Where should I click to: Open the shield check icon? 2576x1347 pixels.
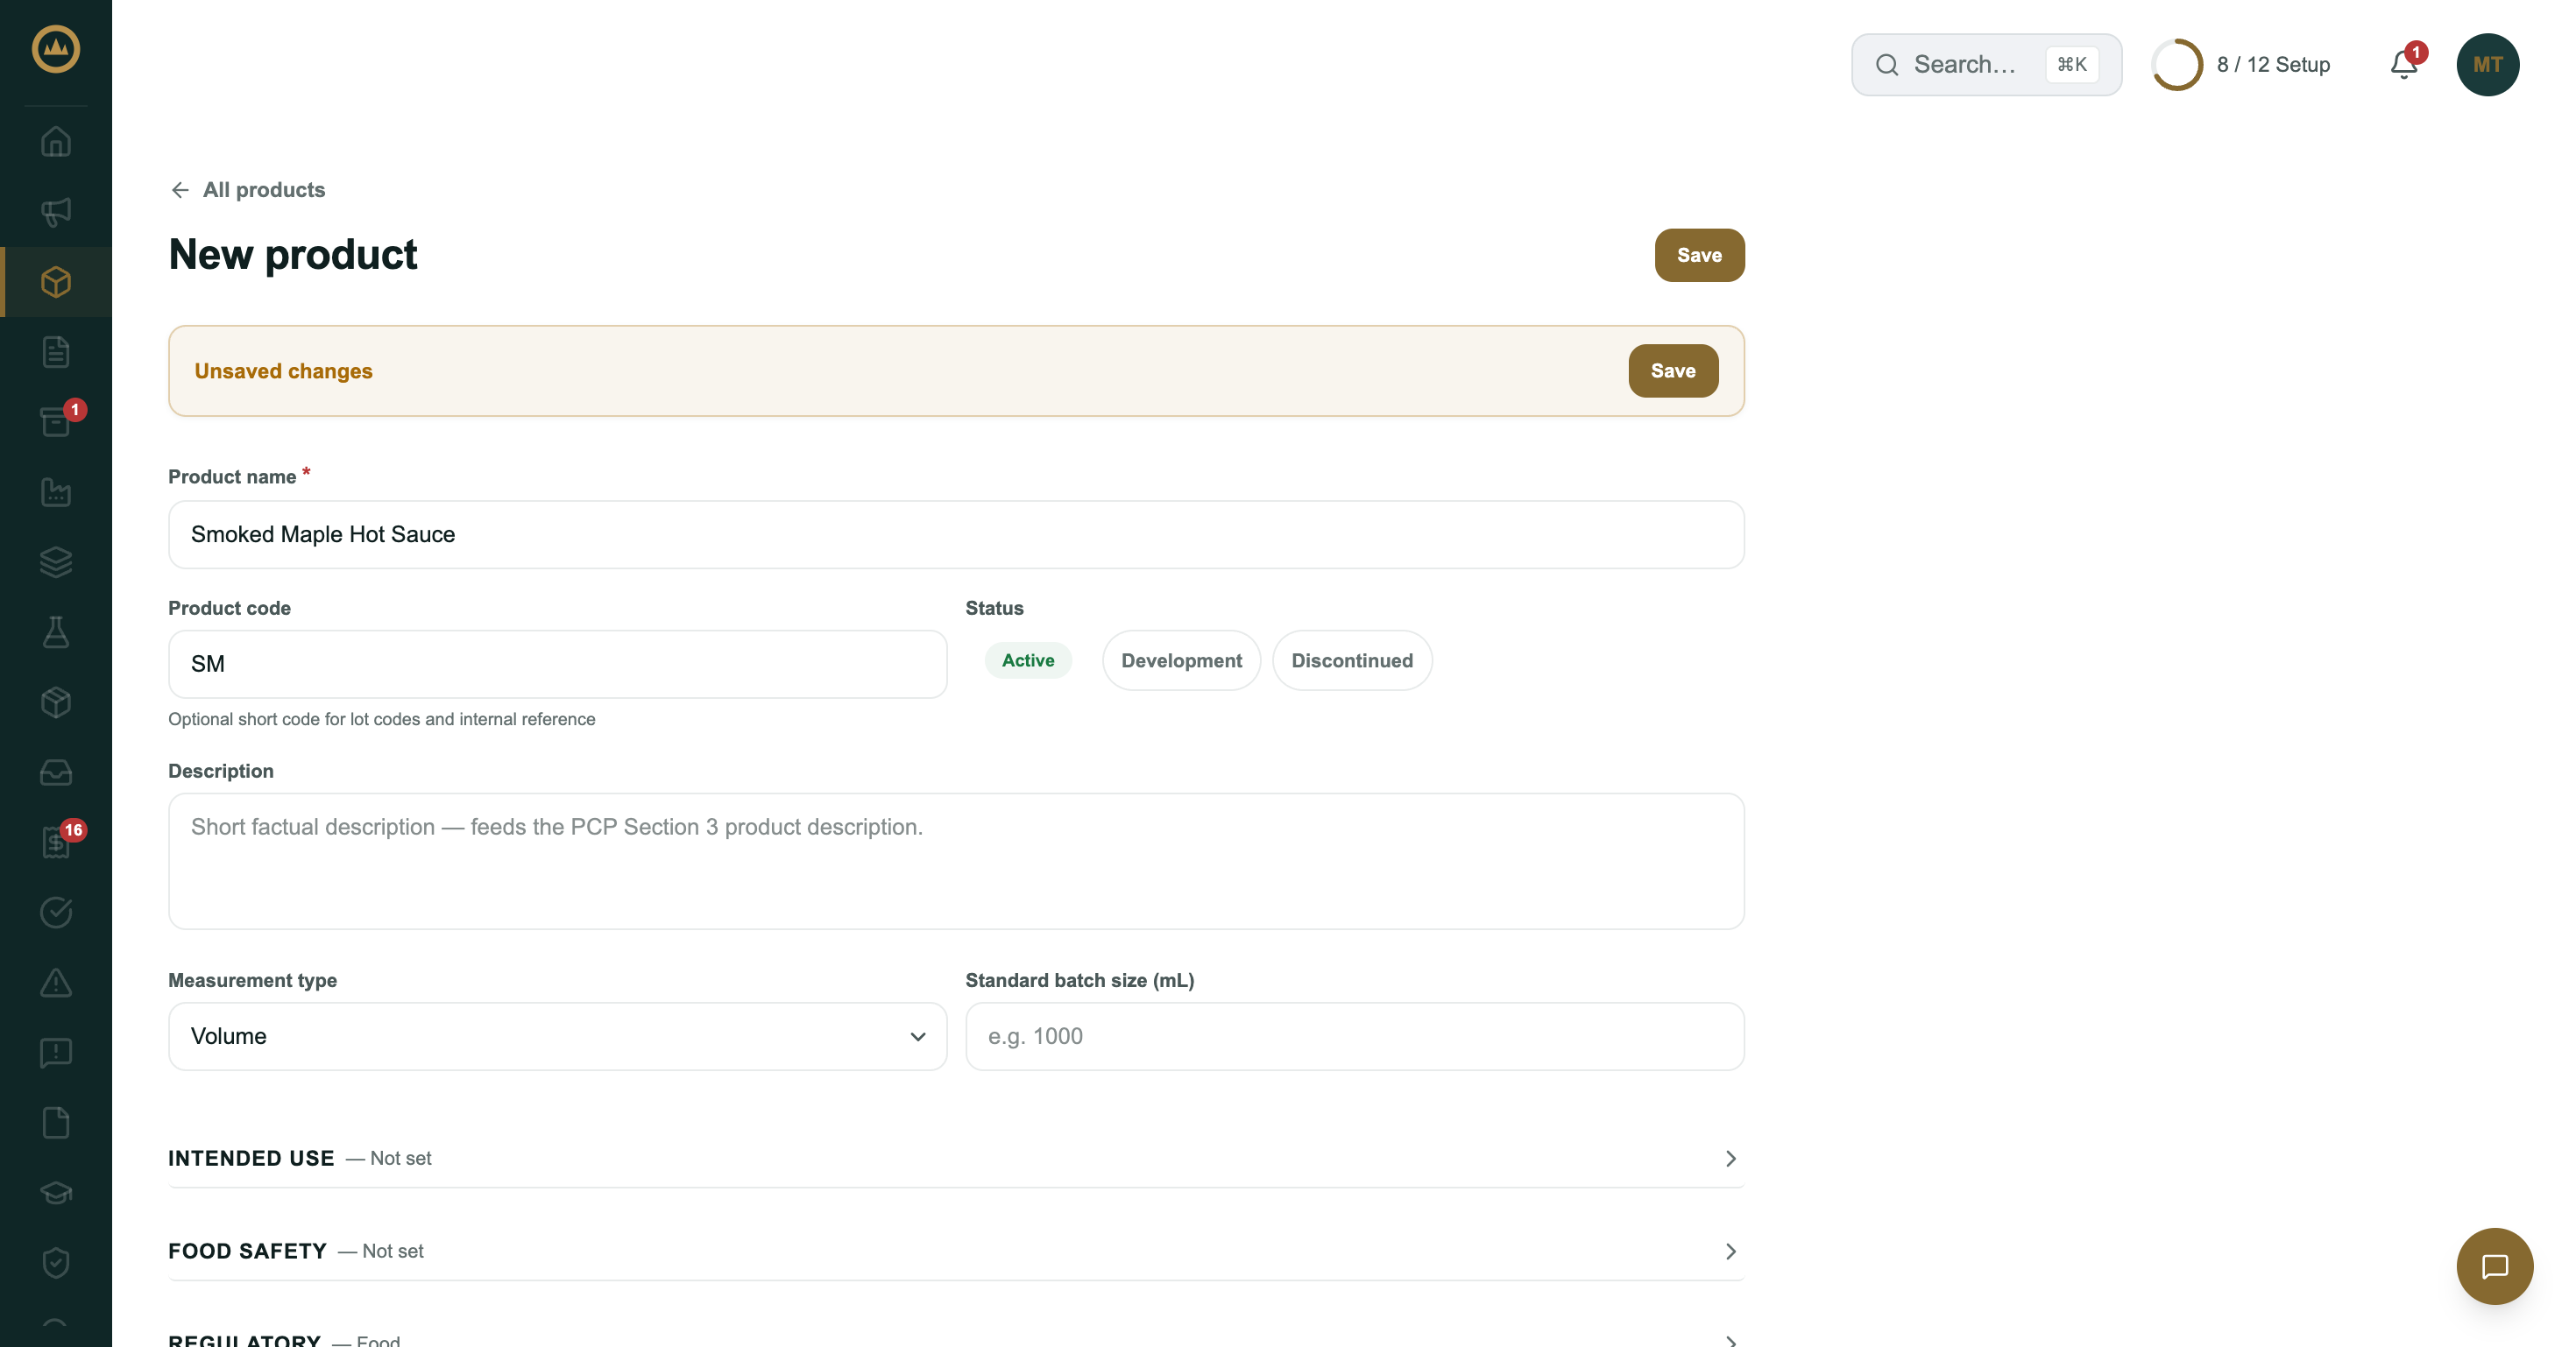(56, 1262)
